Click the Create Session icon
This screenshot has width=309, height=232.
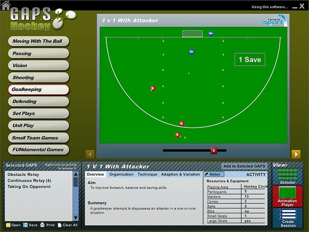coord(287,218)
